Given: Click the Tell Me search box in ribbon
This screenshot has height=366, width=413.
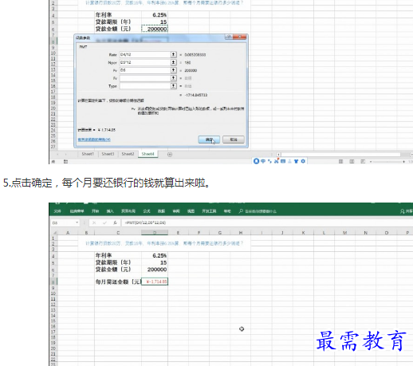Looking at the screenshot, I should point(258,211).
